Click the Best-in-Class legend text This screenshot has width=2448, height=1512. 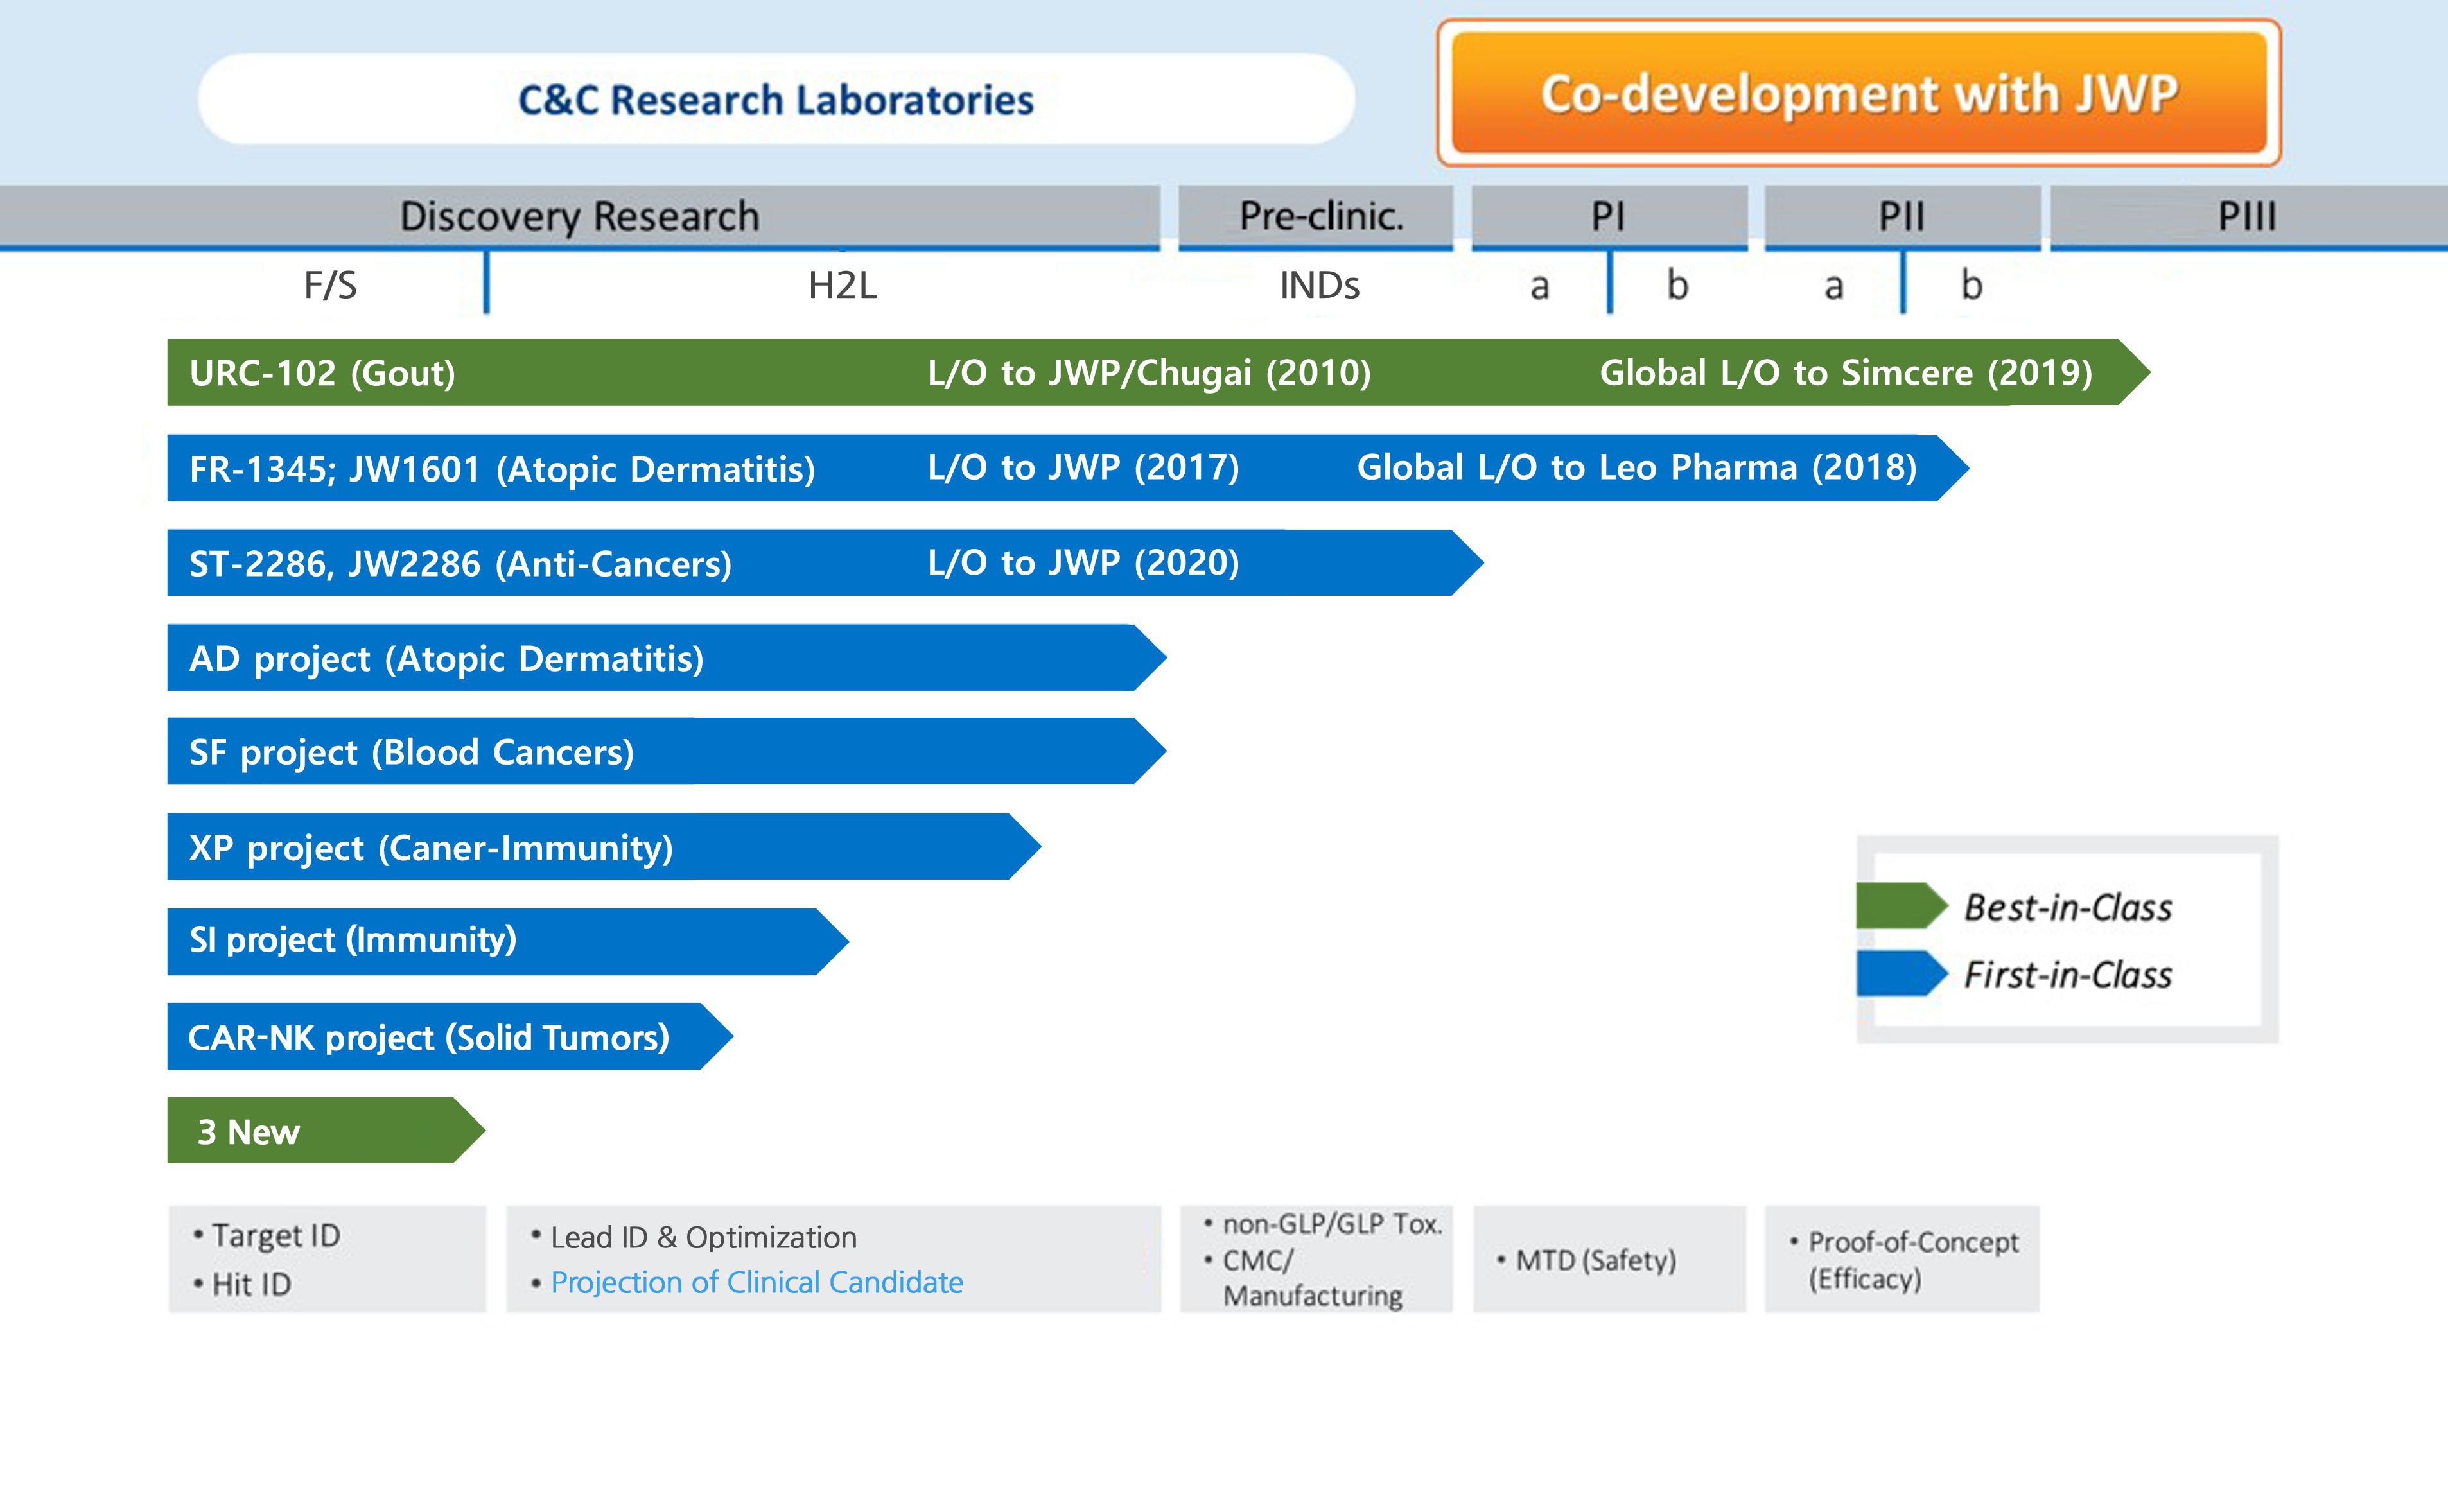tap(2068, 908)
